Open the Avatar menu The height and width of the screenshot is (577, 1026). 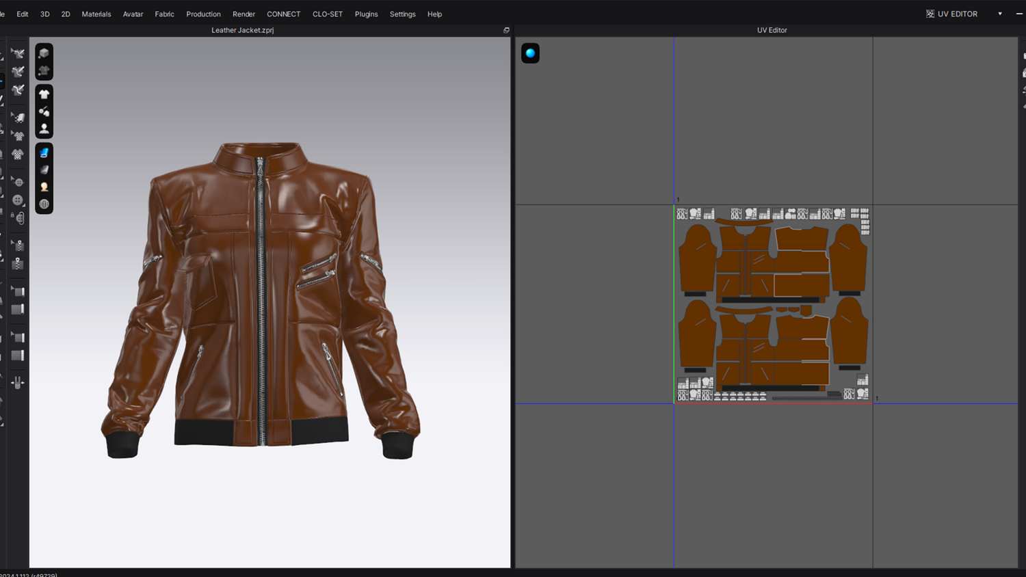click(133, 14)
